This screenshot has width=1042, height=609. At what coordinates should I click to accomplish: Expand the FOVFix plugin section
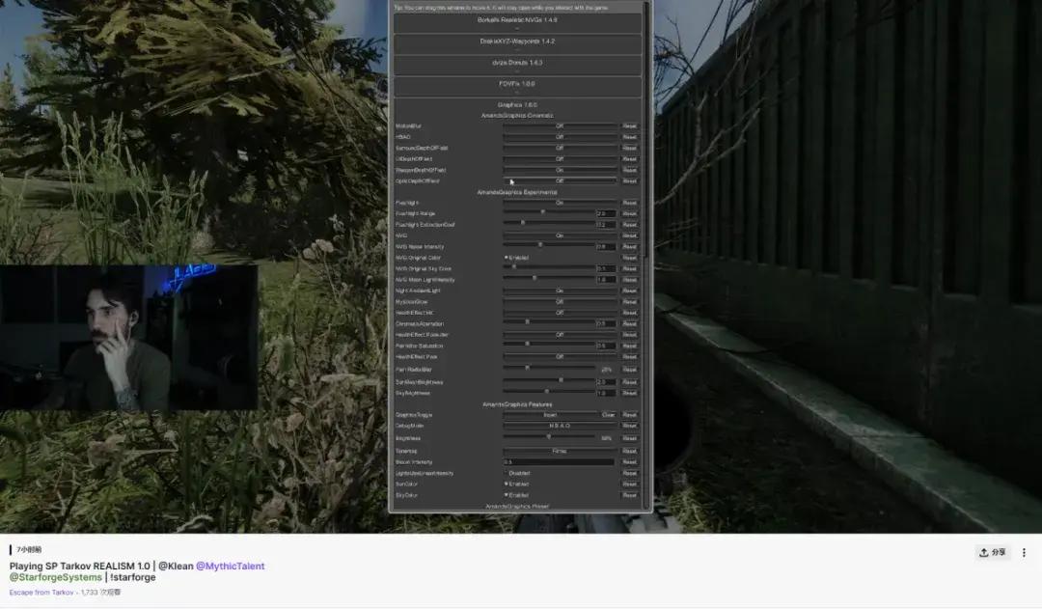coord(517,84)
